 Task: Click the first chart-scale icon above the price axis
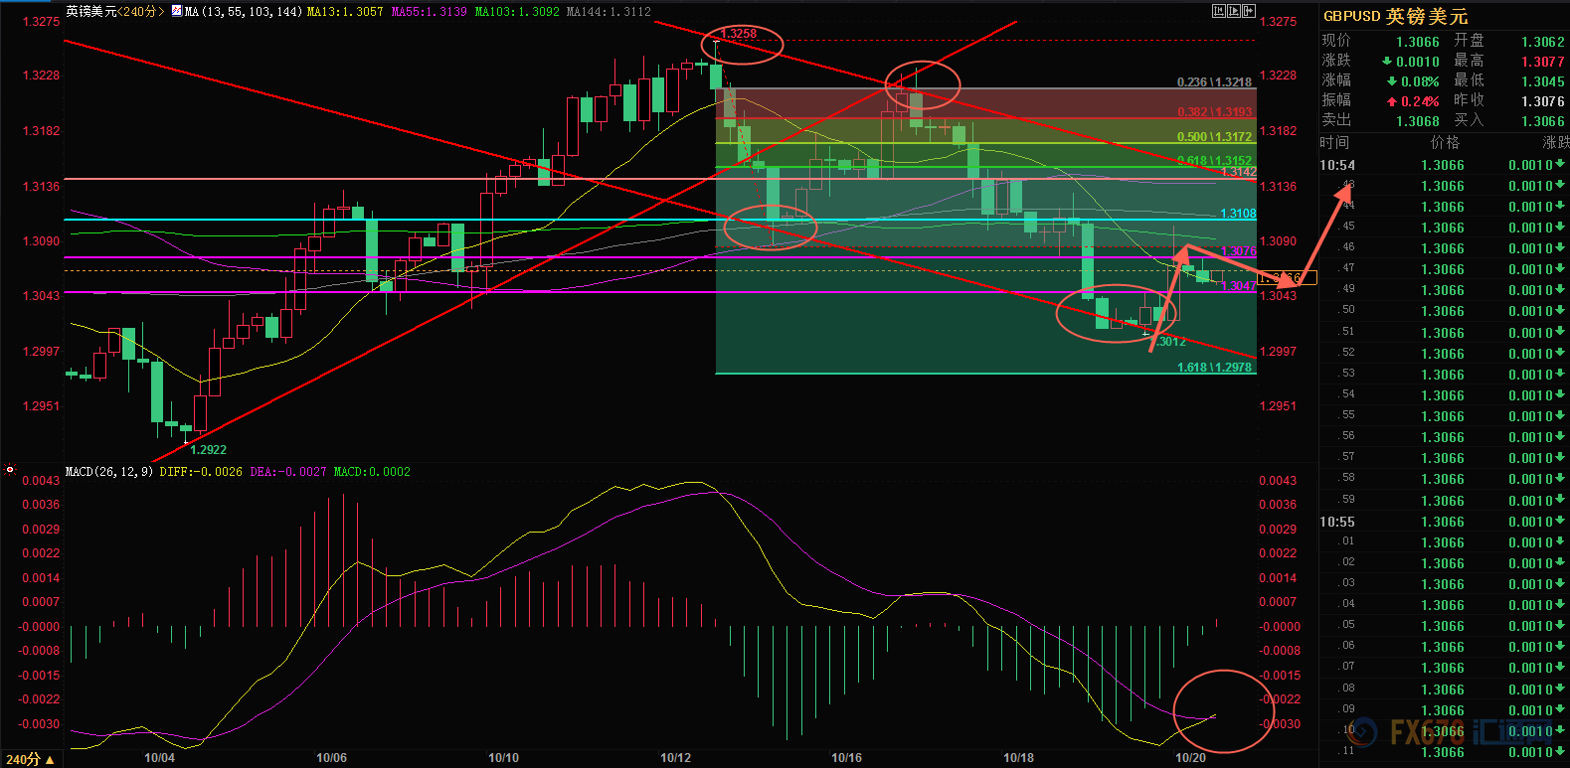click(1218, 12)
